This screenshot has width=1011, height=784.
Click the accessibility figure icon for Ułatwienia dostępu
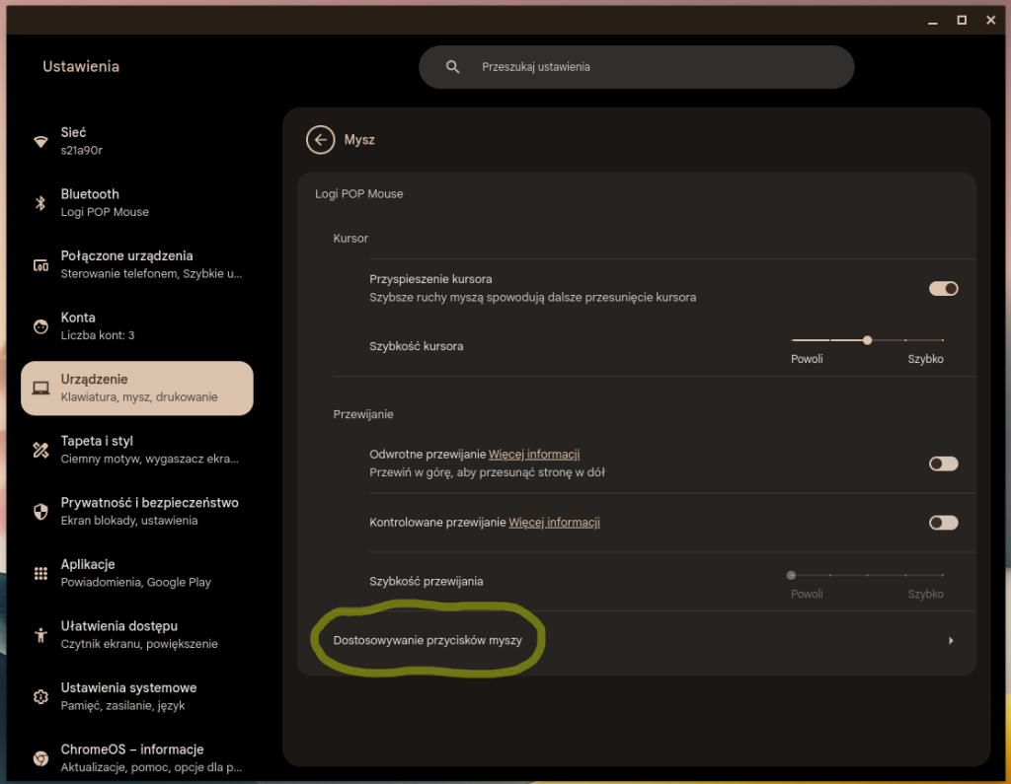[40, 634]
